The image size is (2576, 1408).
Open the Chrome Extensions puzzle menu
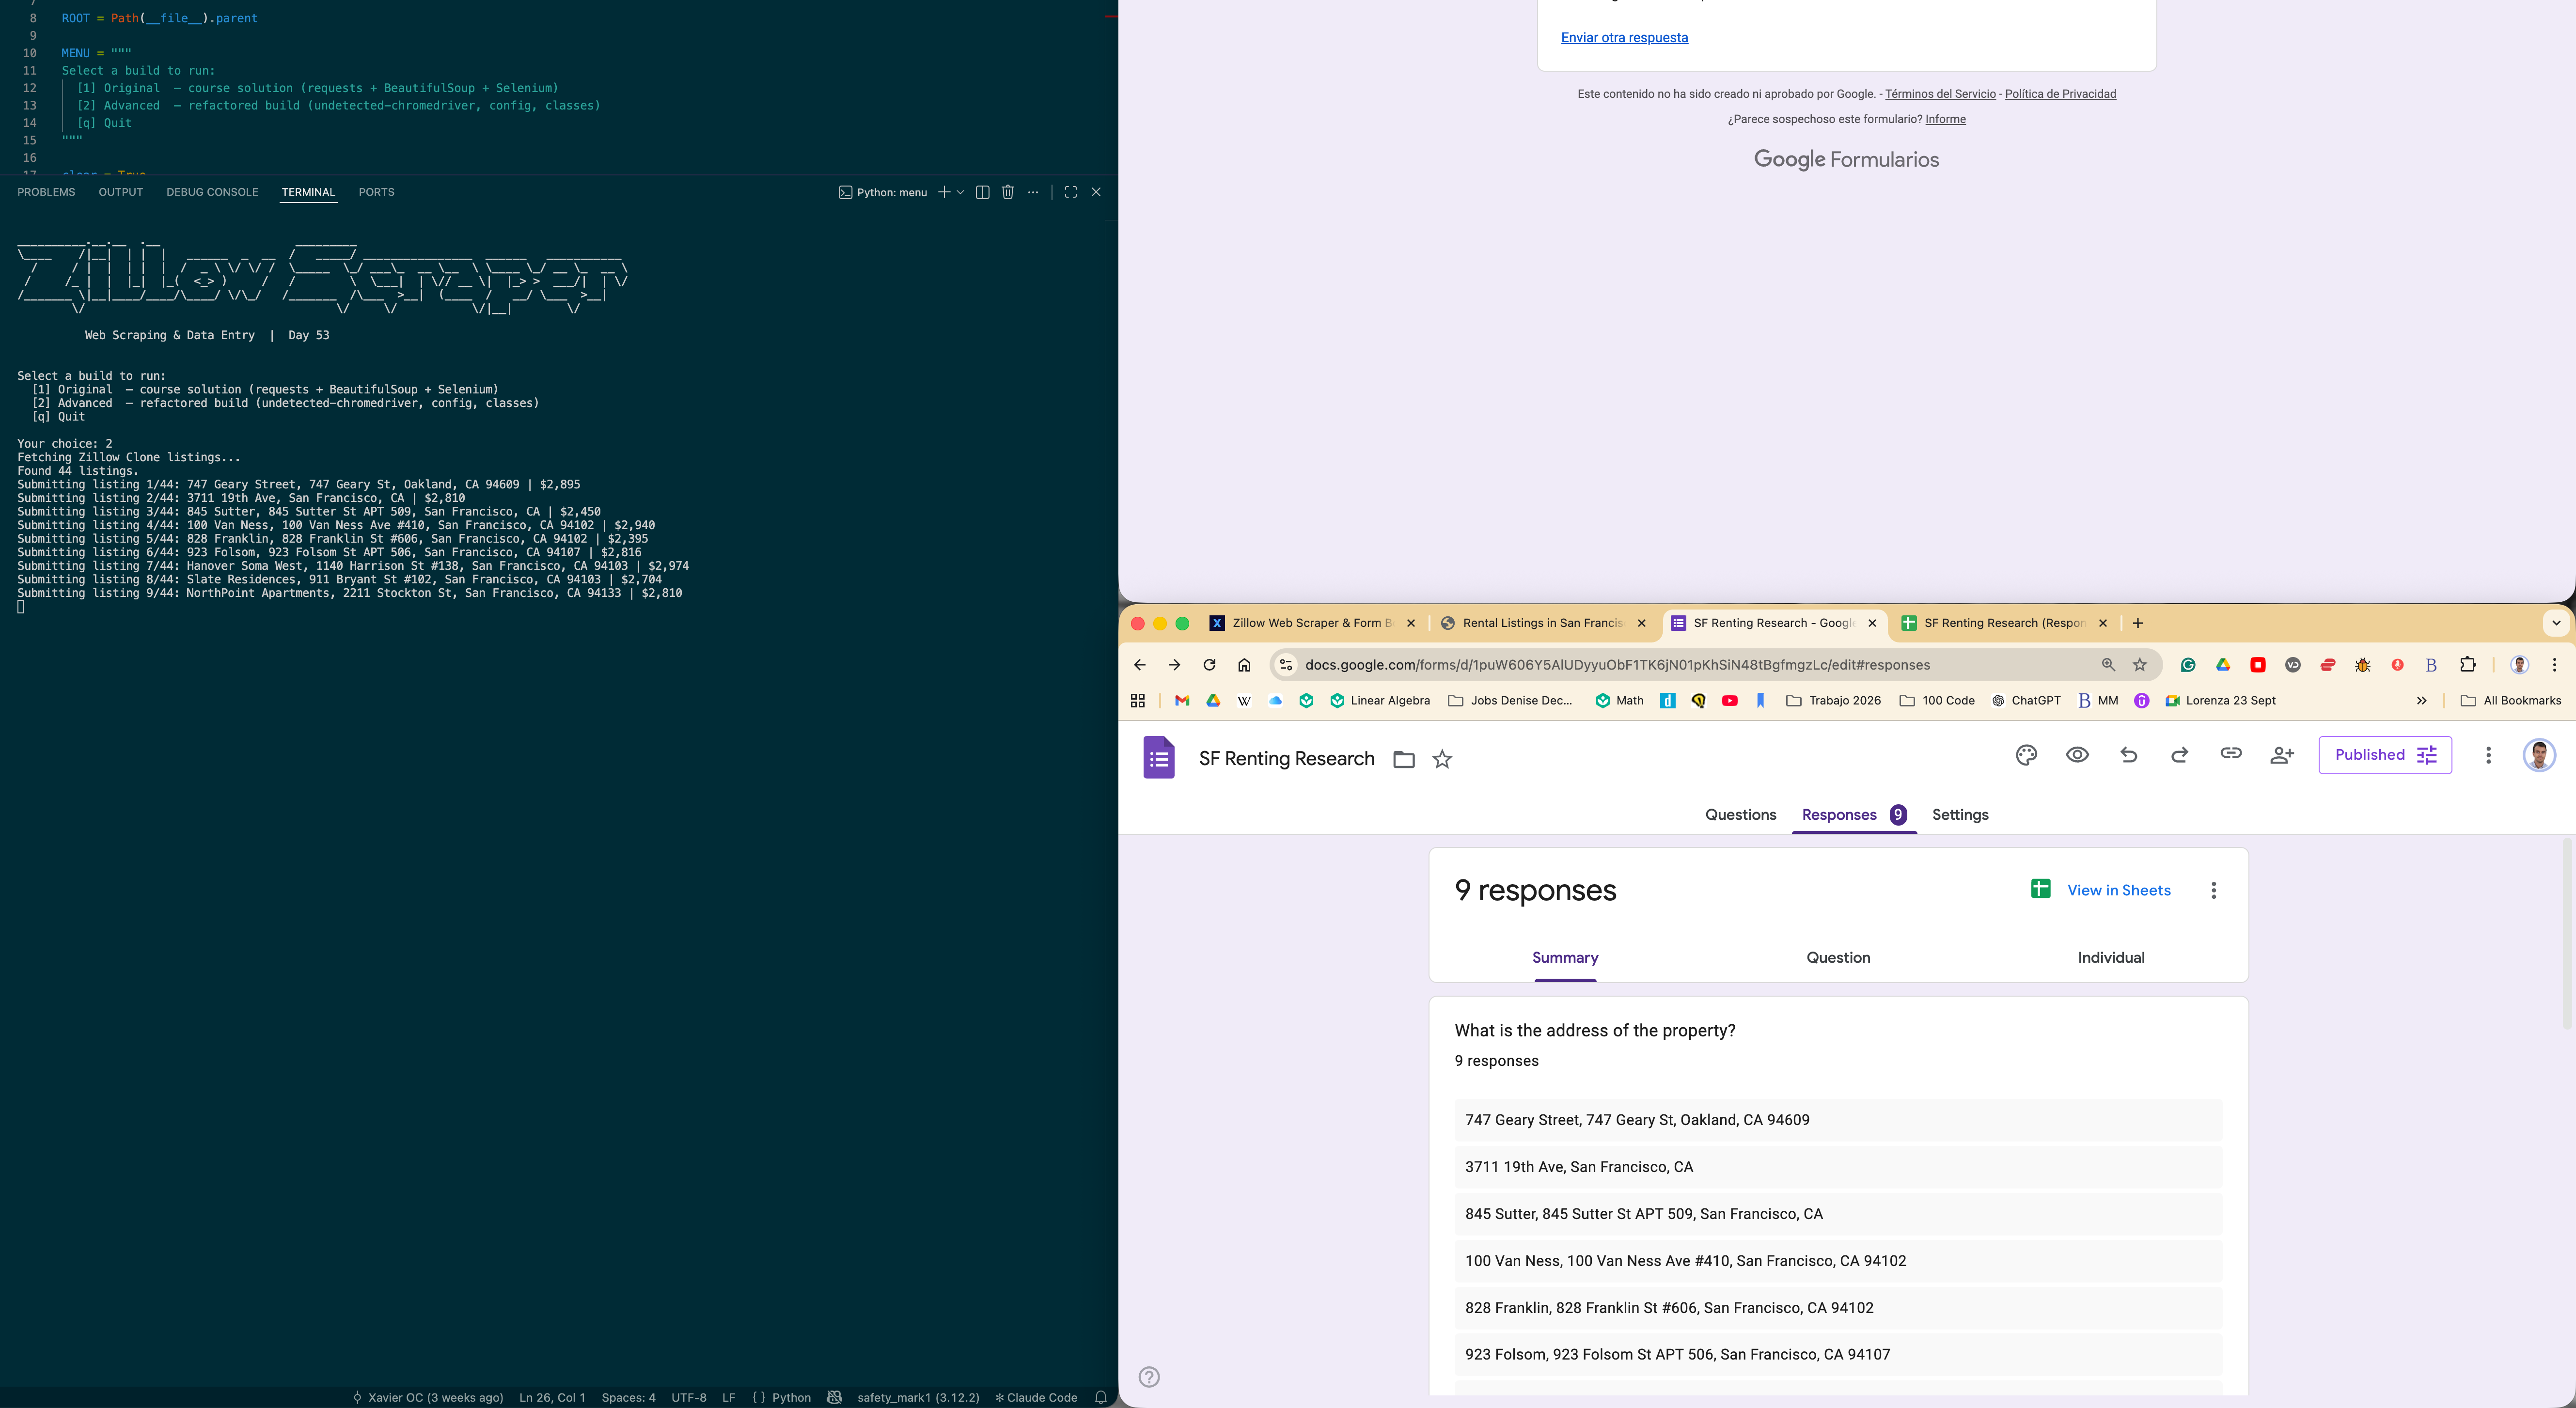coord(2467,665)
